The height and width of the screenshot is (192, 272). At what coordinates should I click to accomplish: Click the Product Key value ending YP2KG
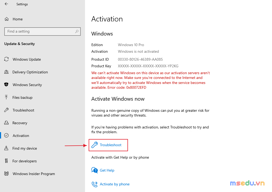click(148, 66)
